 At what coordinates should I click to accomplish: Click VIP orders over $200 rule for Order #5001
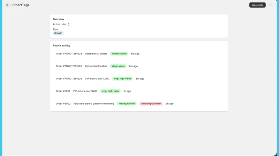pos(85,91)
